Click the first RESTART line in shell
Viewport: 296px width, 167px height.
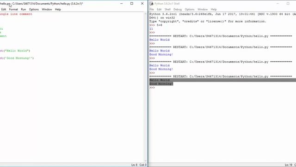pyautogui.click(x=221, y=36)
